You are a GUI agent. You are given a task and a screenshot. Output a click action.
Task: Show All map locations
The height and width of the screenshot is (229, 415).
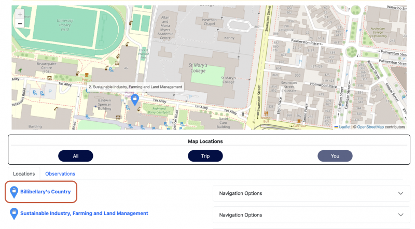pos(75,156)
